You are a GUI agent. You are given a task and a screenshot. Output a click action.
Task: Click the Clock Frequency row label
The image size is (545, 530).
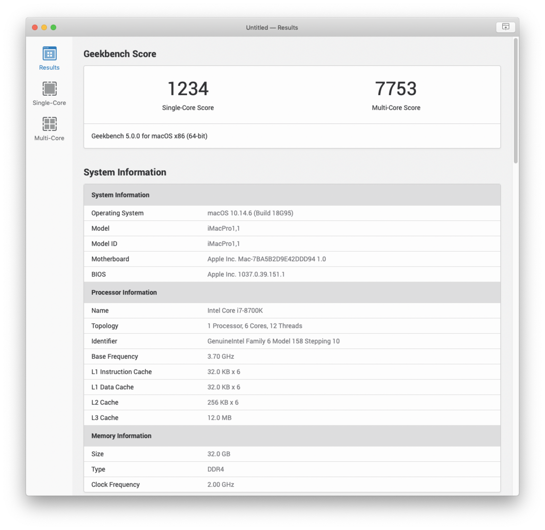point(115,484)
